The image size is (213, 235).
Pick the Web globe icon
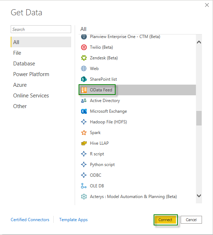[x=84, y=69]
